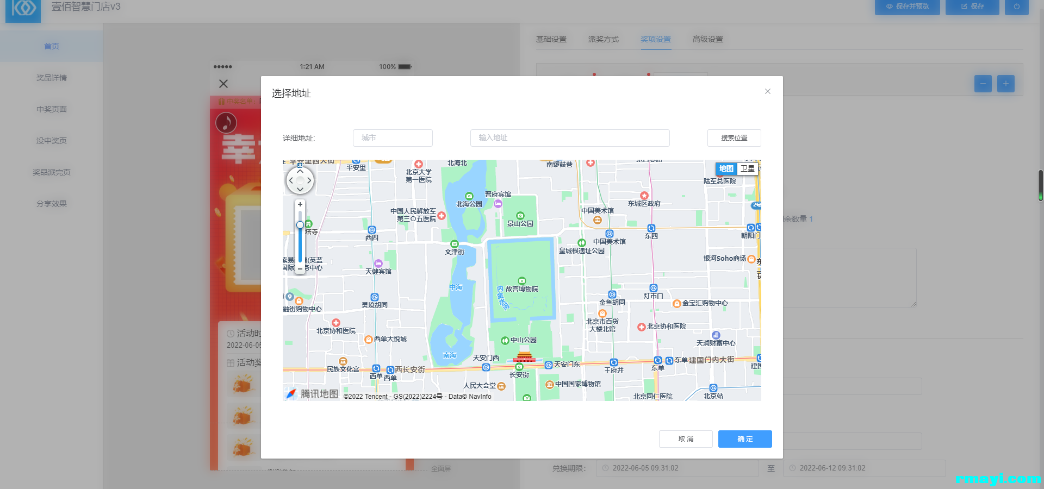1044x489 pixels.
Task: Click the X icon in phone preview
Action: [x=223, y=84]
